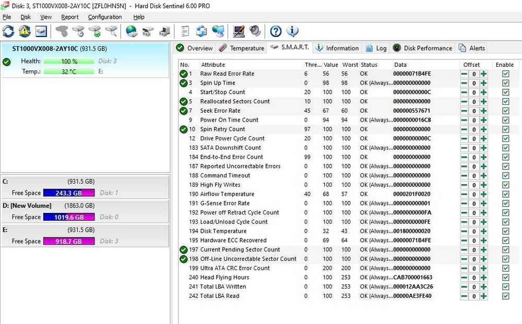Open the File menu
The height and width of the screenshot is (324, 522).
click(7, 17)
